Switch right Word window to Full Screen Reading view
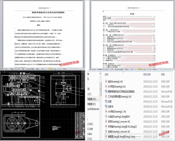The width and height of the screenshot is (175, 141). [142, 69]
